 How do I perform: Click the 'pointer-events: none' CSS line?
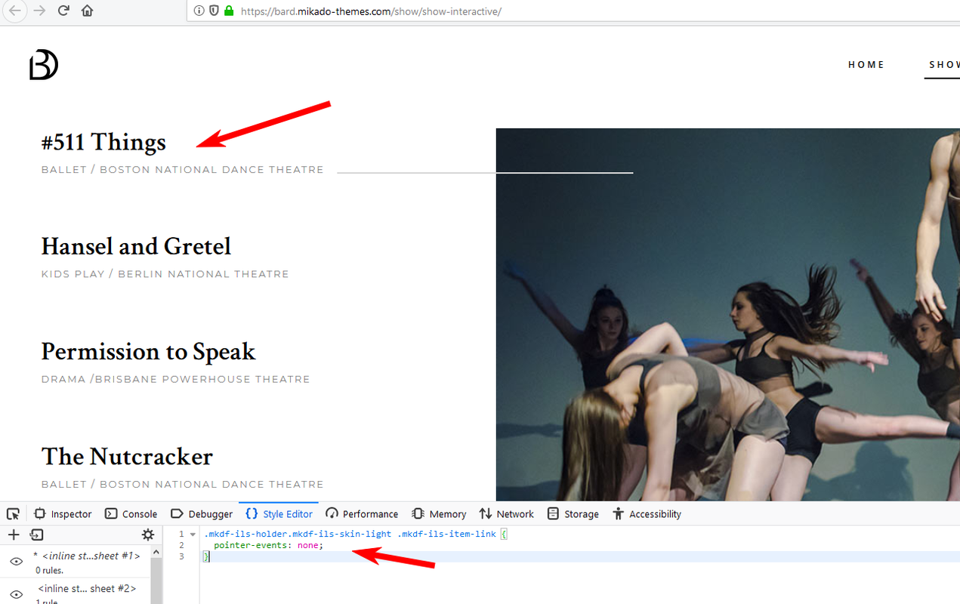[268, 545]
